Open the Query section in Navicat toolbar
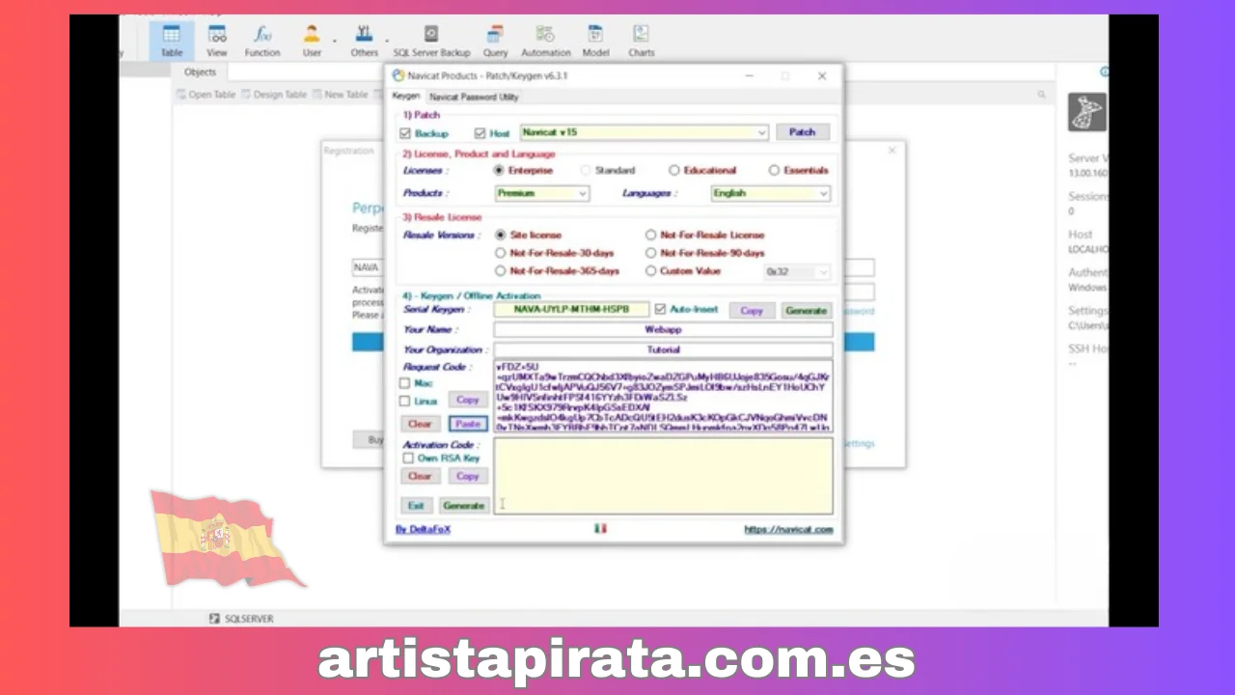 pyautogui.click(x=495, y=41)
